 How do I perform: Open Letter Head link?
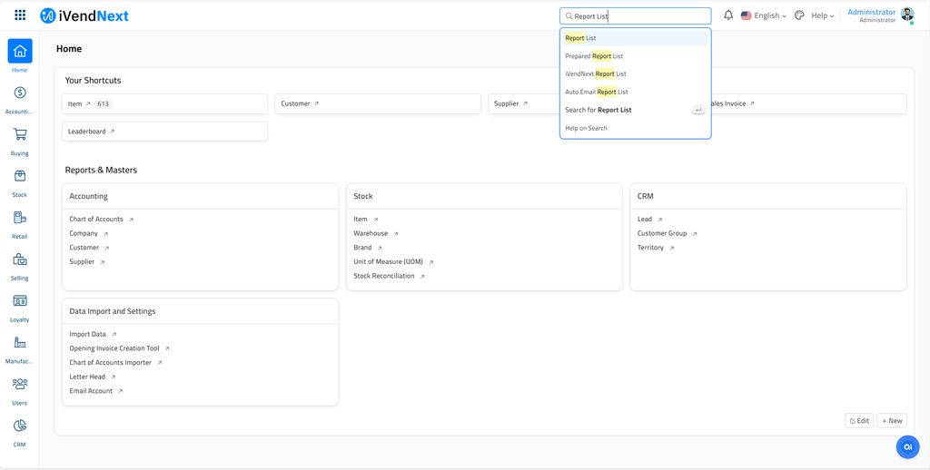tap(87, 377)
